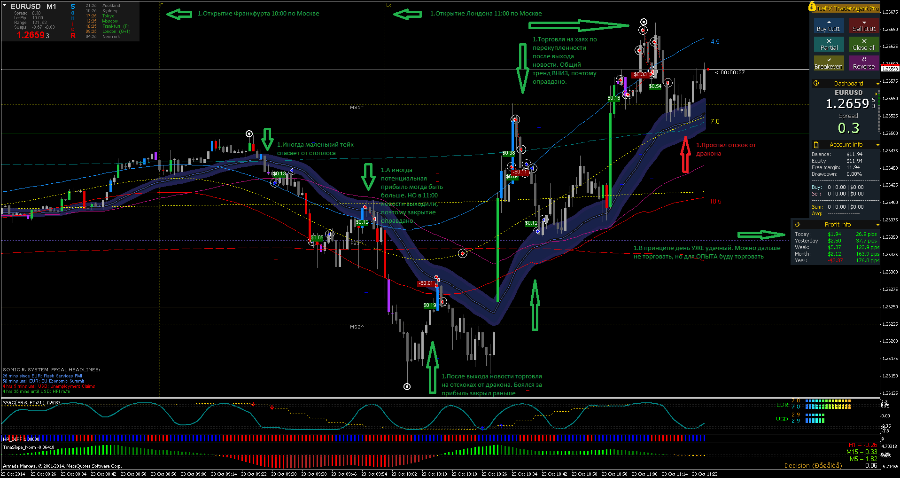Click the USD Unemployment Claims headline
The width and height of the screenshot is (900, 478).
click(49, 386)
